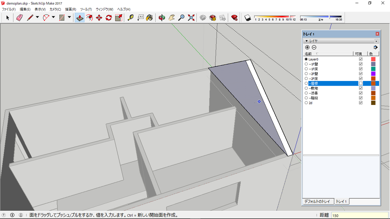Open the layer panel details menu arrow
Image resolution: width=390 pixels, height=219 pixels.
pos(376,48)
